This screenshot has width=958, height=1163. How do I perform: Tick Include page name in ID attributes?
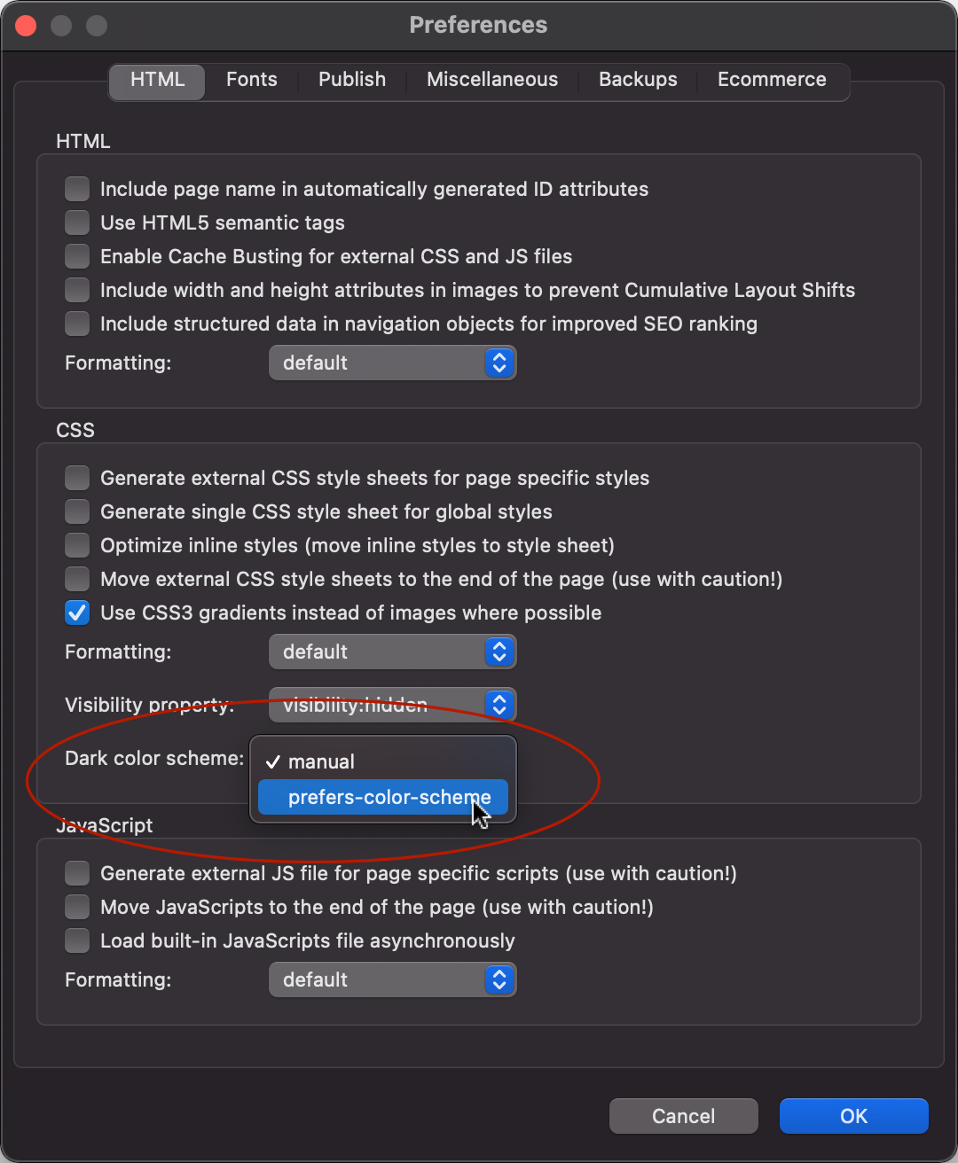(x=78, y=189)
